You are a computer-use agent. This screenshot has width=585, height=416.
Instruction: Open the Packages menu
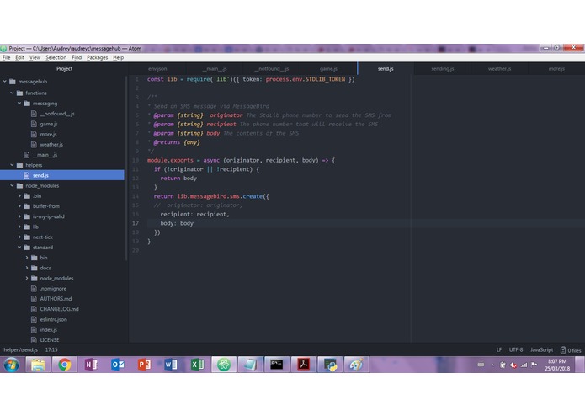[x=97, y=57]
